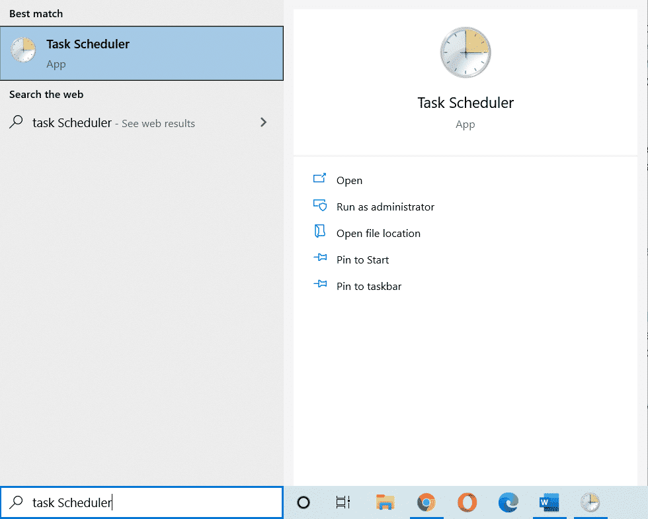Launch Microsoft Edge from the taskbar
This screenshot has height=519, width=648.
[x=508, y=502]
